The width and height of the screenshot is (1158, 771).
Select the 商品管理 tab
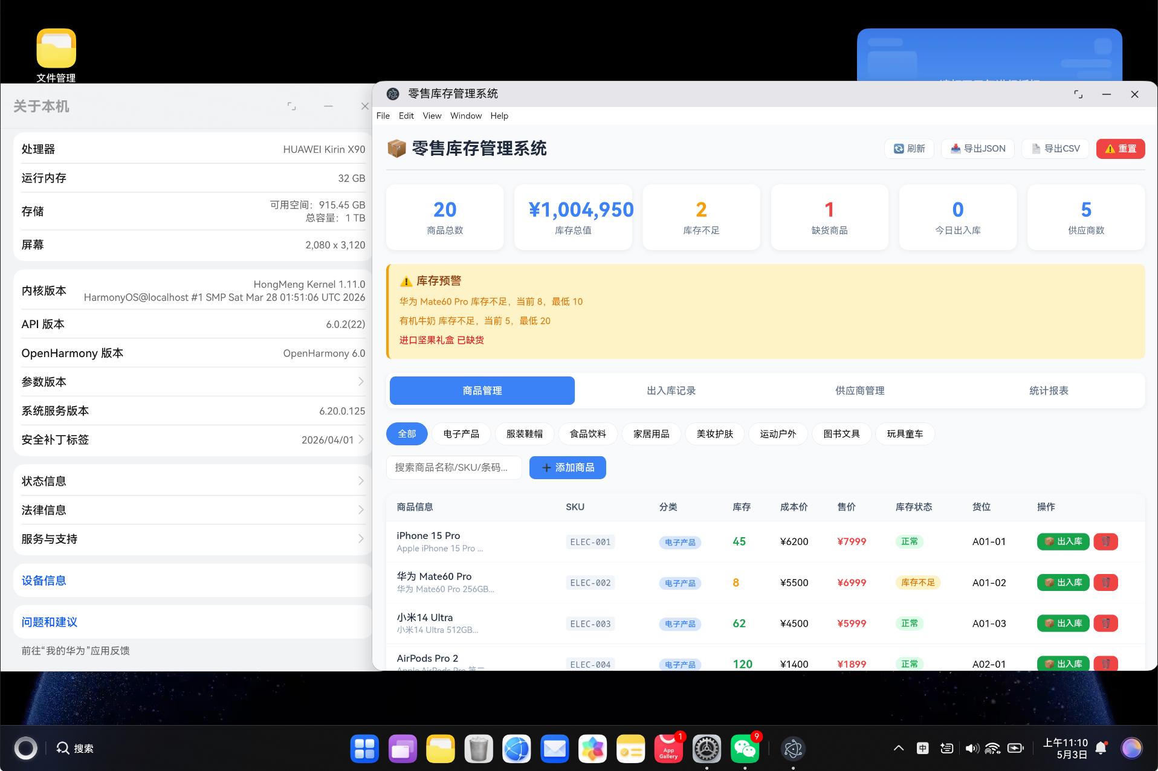tap(482, 390)
